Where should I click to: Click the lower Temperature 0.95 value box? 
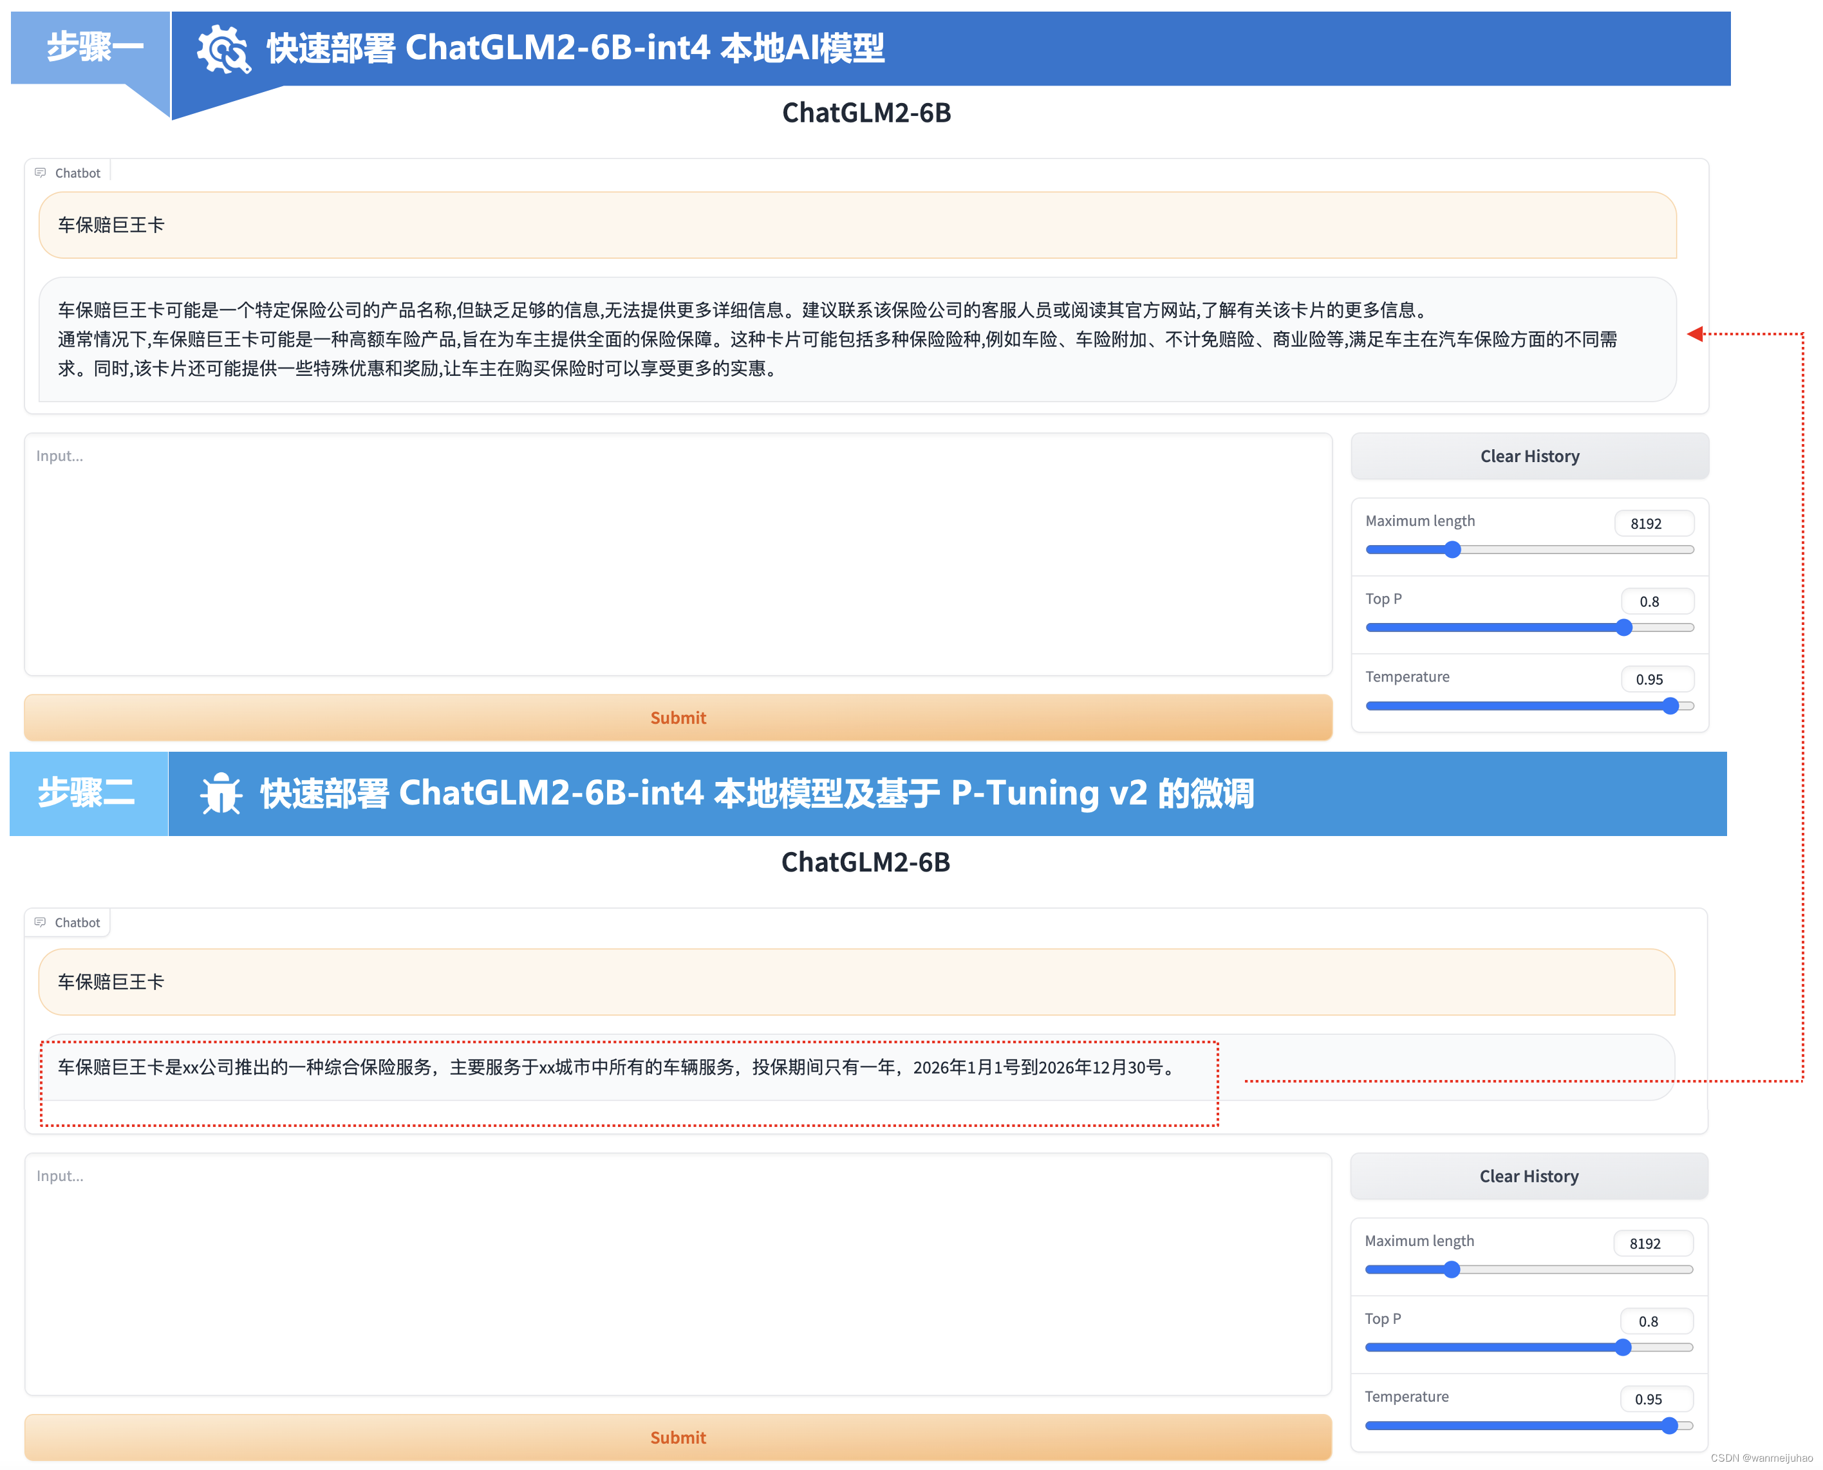(x=1656, y=1399)
